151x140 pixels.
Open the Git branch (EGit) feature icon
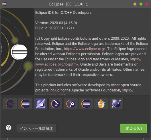coord(56,104)
